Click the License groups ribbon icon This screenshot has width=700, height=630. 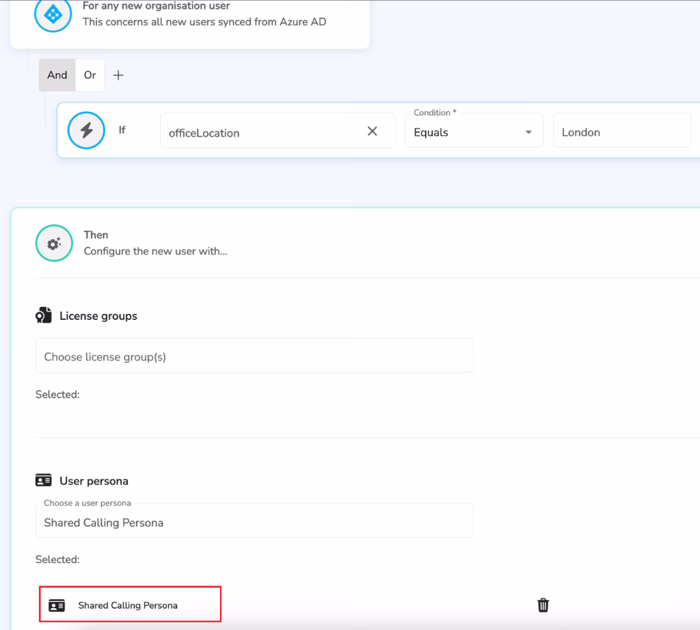[42, 315]
